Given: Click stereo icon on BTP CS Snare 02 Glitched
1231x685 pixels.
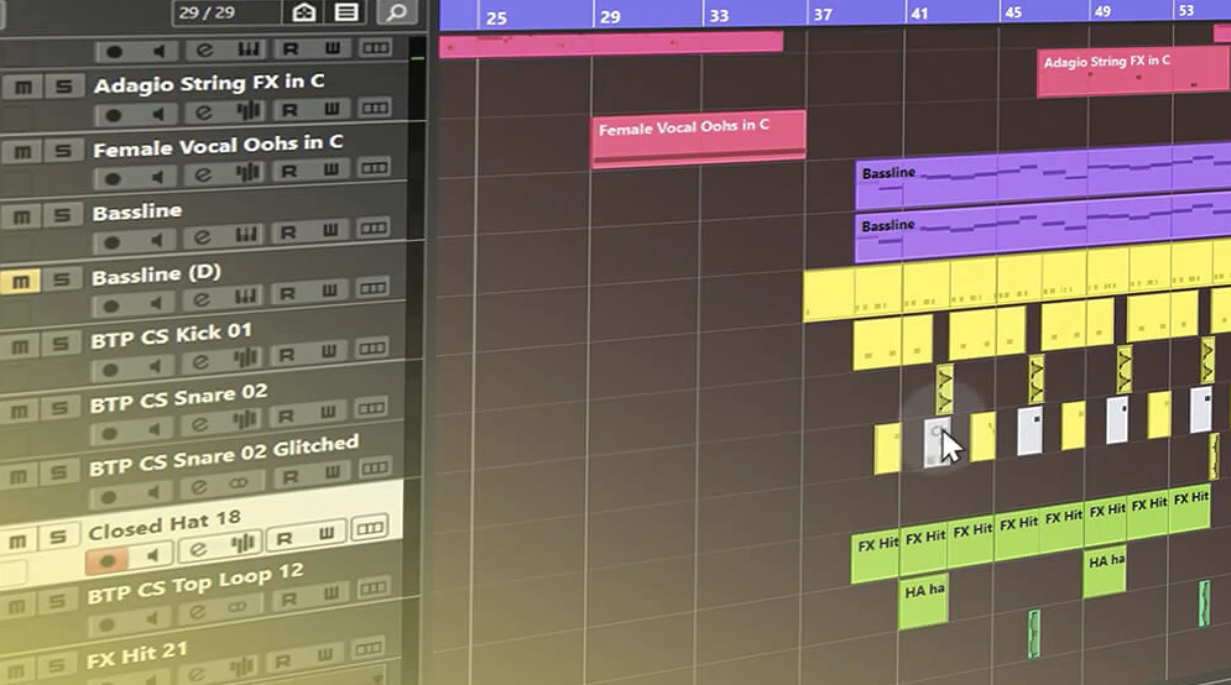Looking at the screenshot, I should coord(239,482).
